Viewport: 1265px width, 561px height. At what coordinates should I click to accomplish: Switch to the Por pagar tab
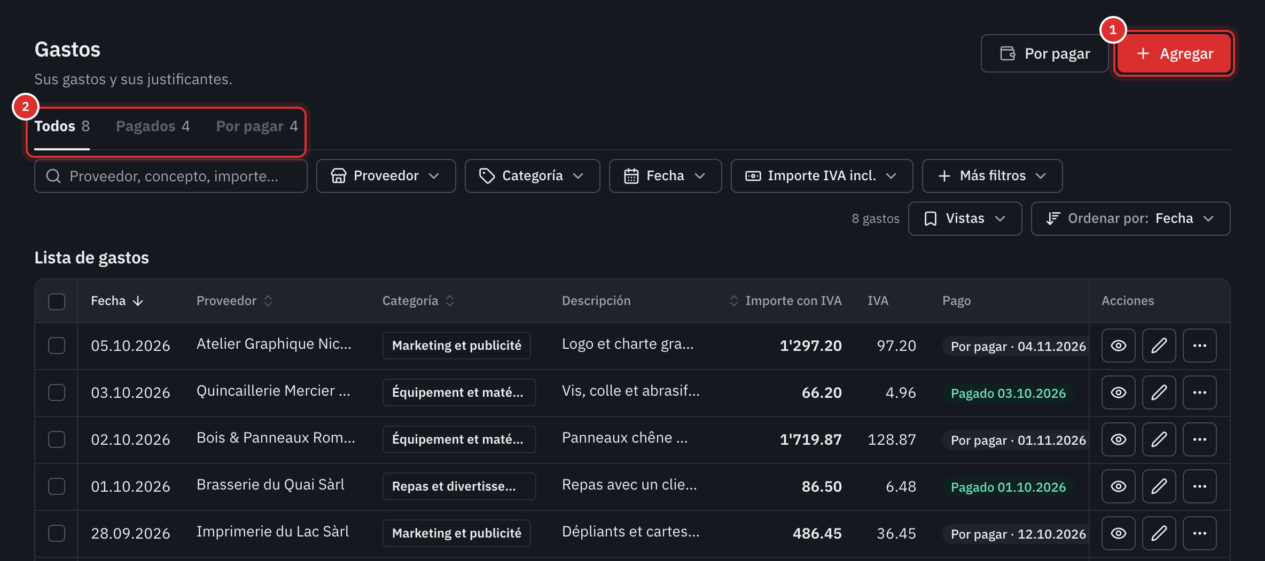(x=257, y=126)
